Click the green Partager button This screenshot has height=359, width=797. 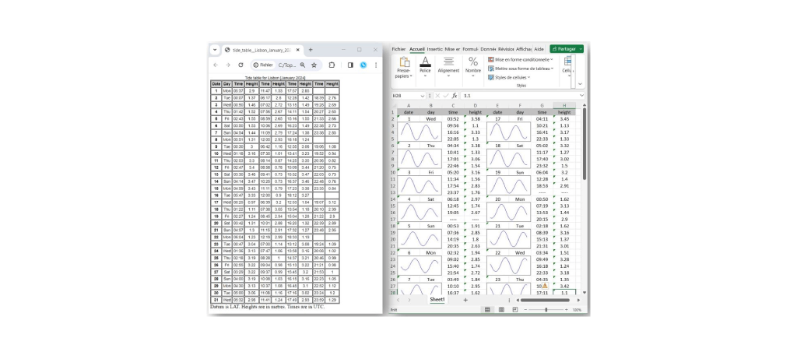[x=566, y=48]
